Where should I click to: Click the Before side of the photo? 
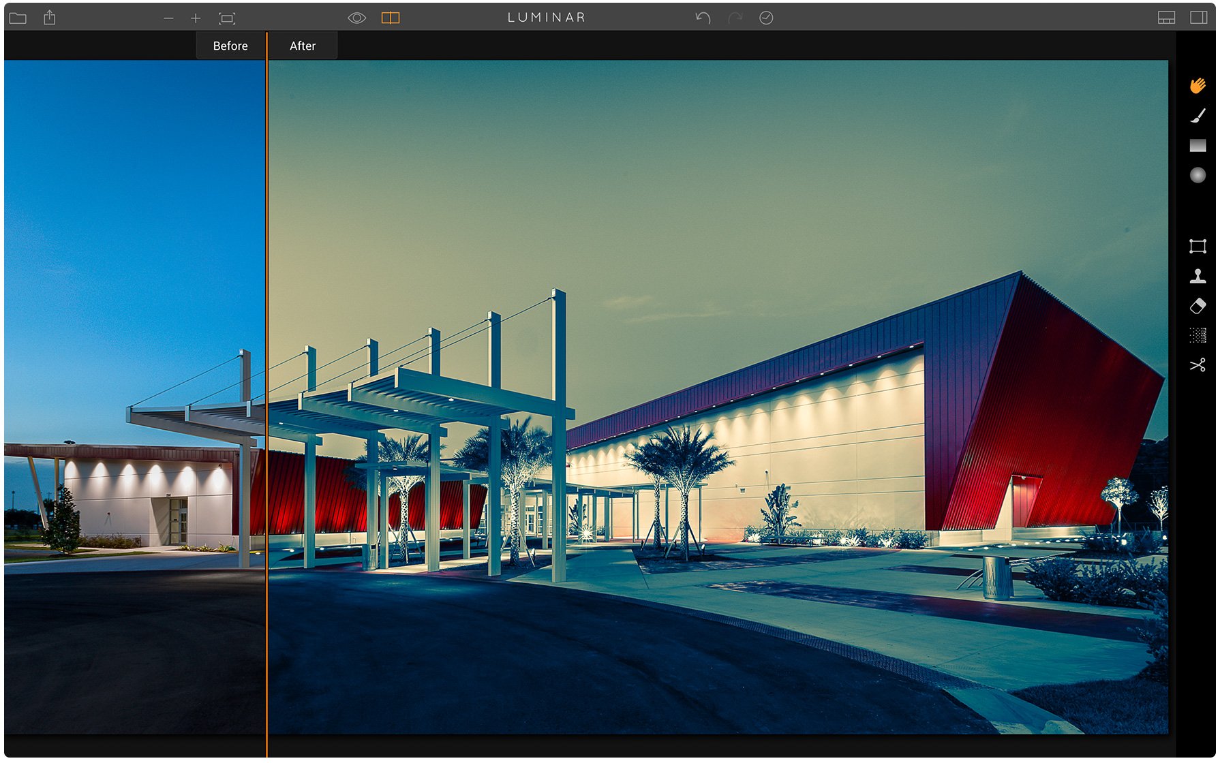point(135,397)
